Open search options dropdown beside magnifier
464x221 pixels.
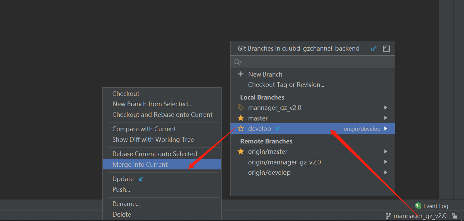click(240, 63)
